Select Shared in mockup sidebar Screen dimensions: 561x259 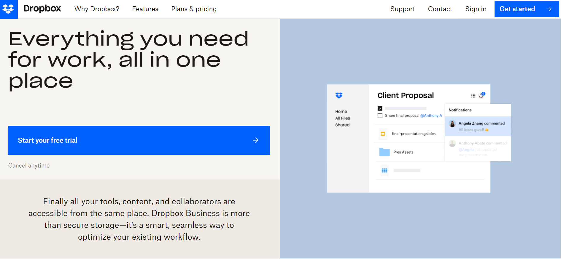click(x=342, y=125)
